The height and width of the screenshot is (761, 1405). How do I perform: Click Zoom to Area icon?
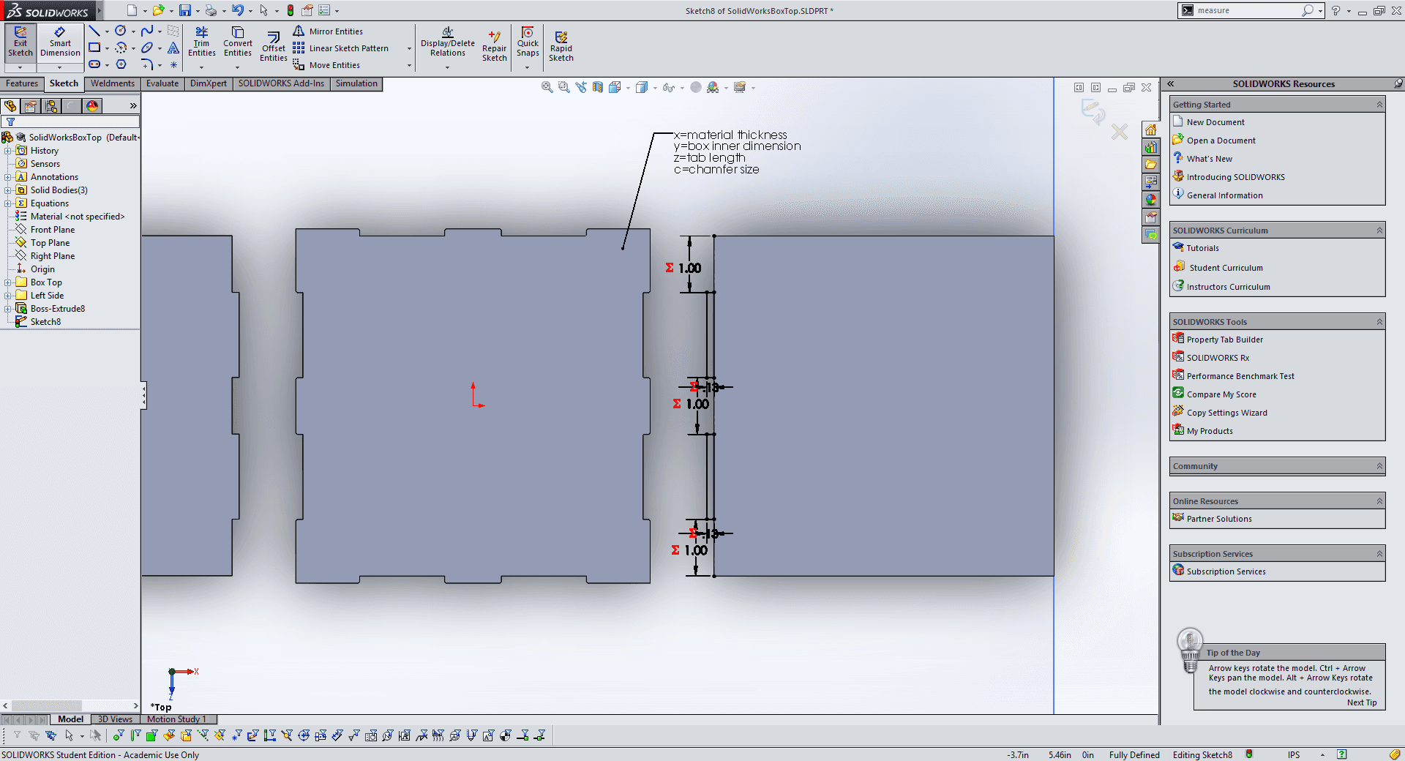click(563, 87)
